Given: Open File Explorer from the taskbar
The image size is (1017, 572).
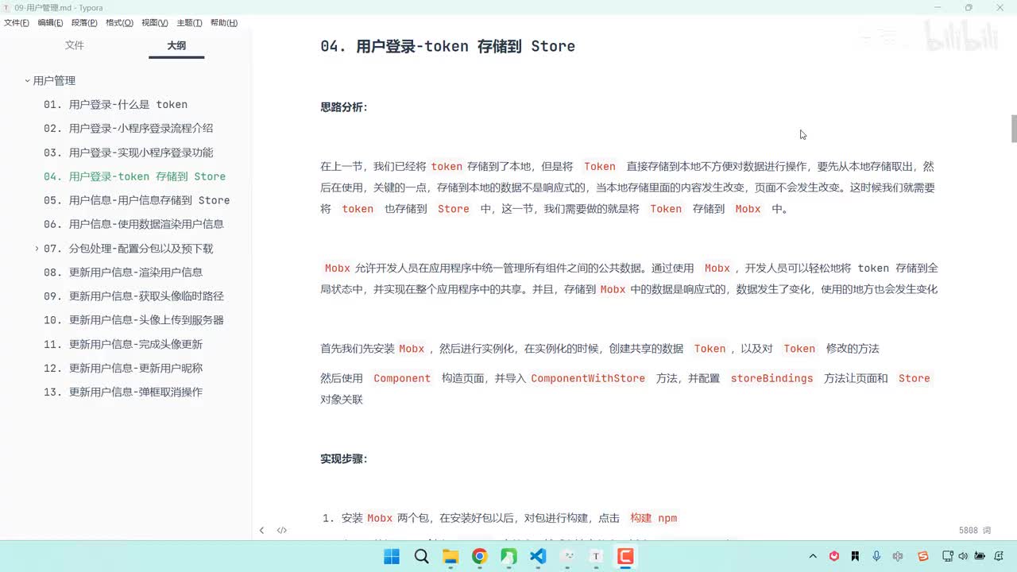Looking at the screenshot, I should (450, 557).
